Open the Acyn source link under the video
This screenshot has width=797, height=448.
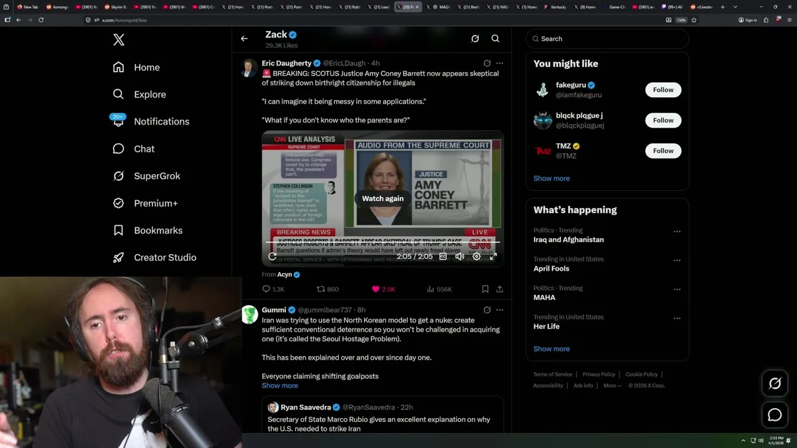(288, 274)
